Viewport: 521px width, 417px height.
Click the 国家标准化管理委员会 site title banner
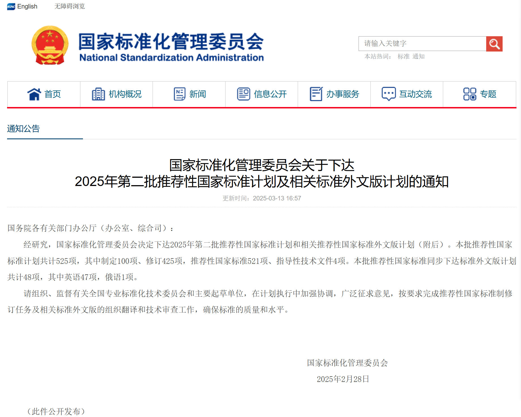(171, 42)
